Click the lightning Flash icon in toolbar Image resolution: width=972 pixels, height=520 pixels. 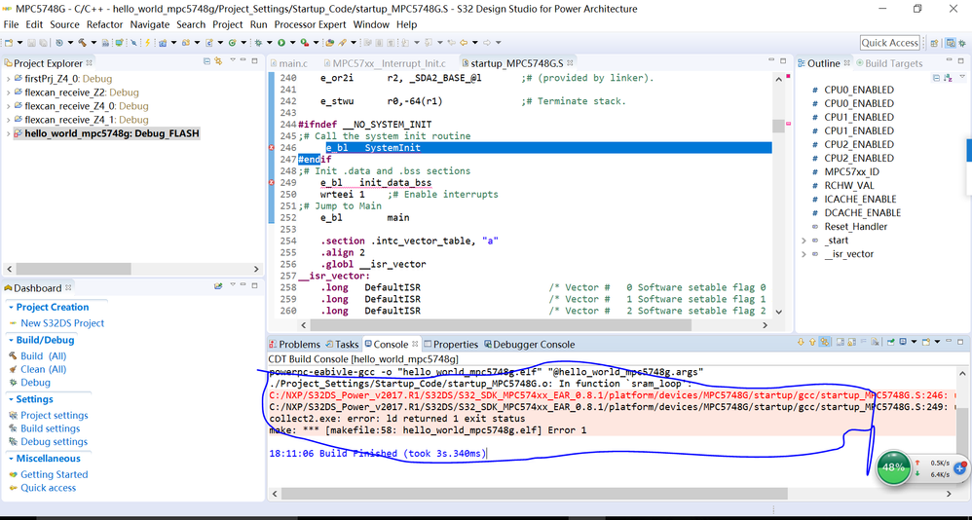click(147, 43)
